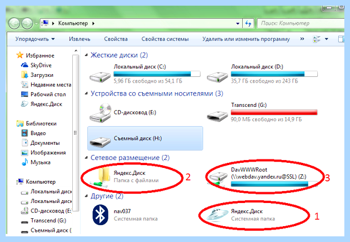Open the view options dropdown arrow
Viewport: 350px width, 242px height.
(326, 39)
